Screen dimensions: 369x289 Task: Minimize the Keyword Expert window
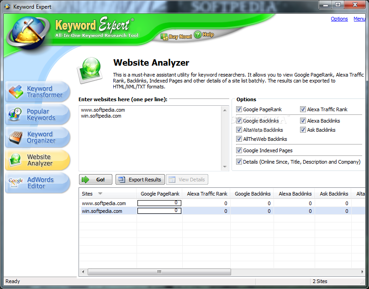326,5
